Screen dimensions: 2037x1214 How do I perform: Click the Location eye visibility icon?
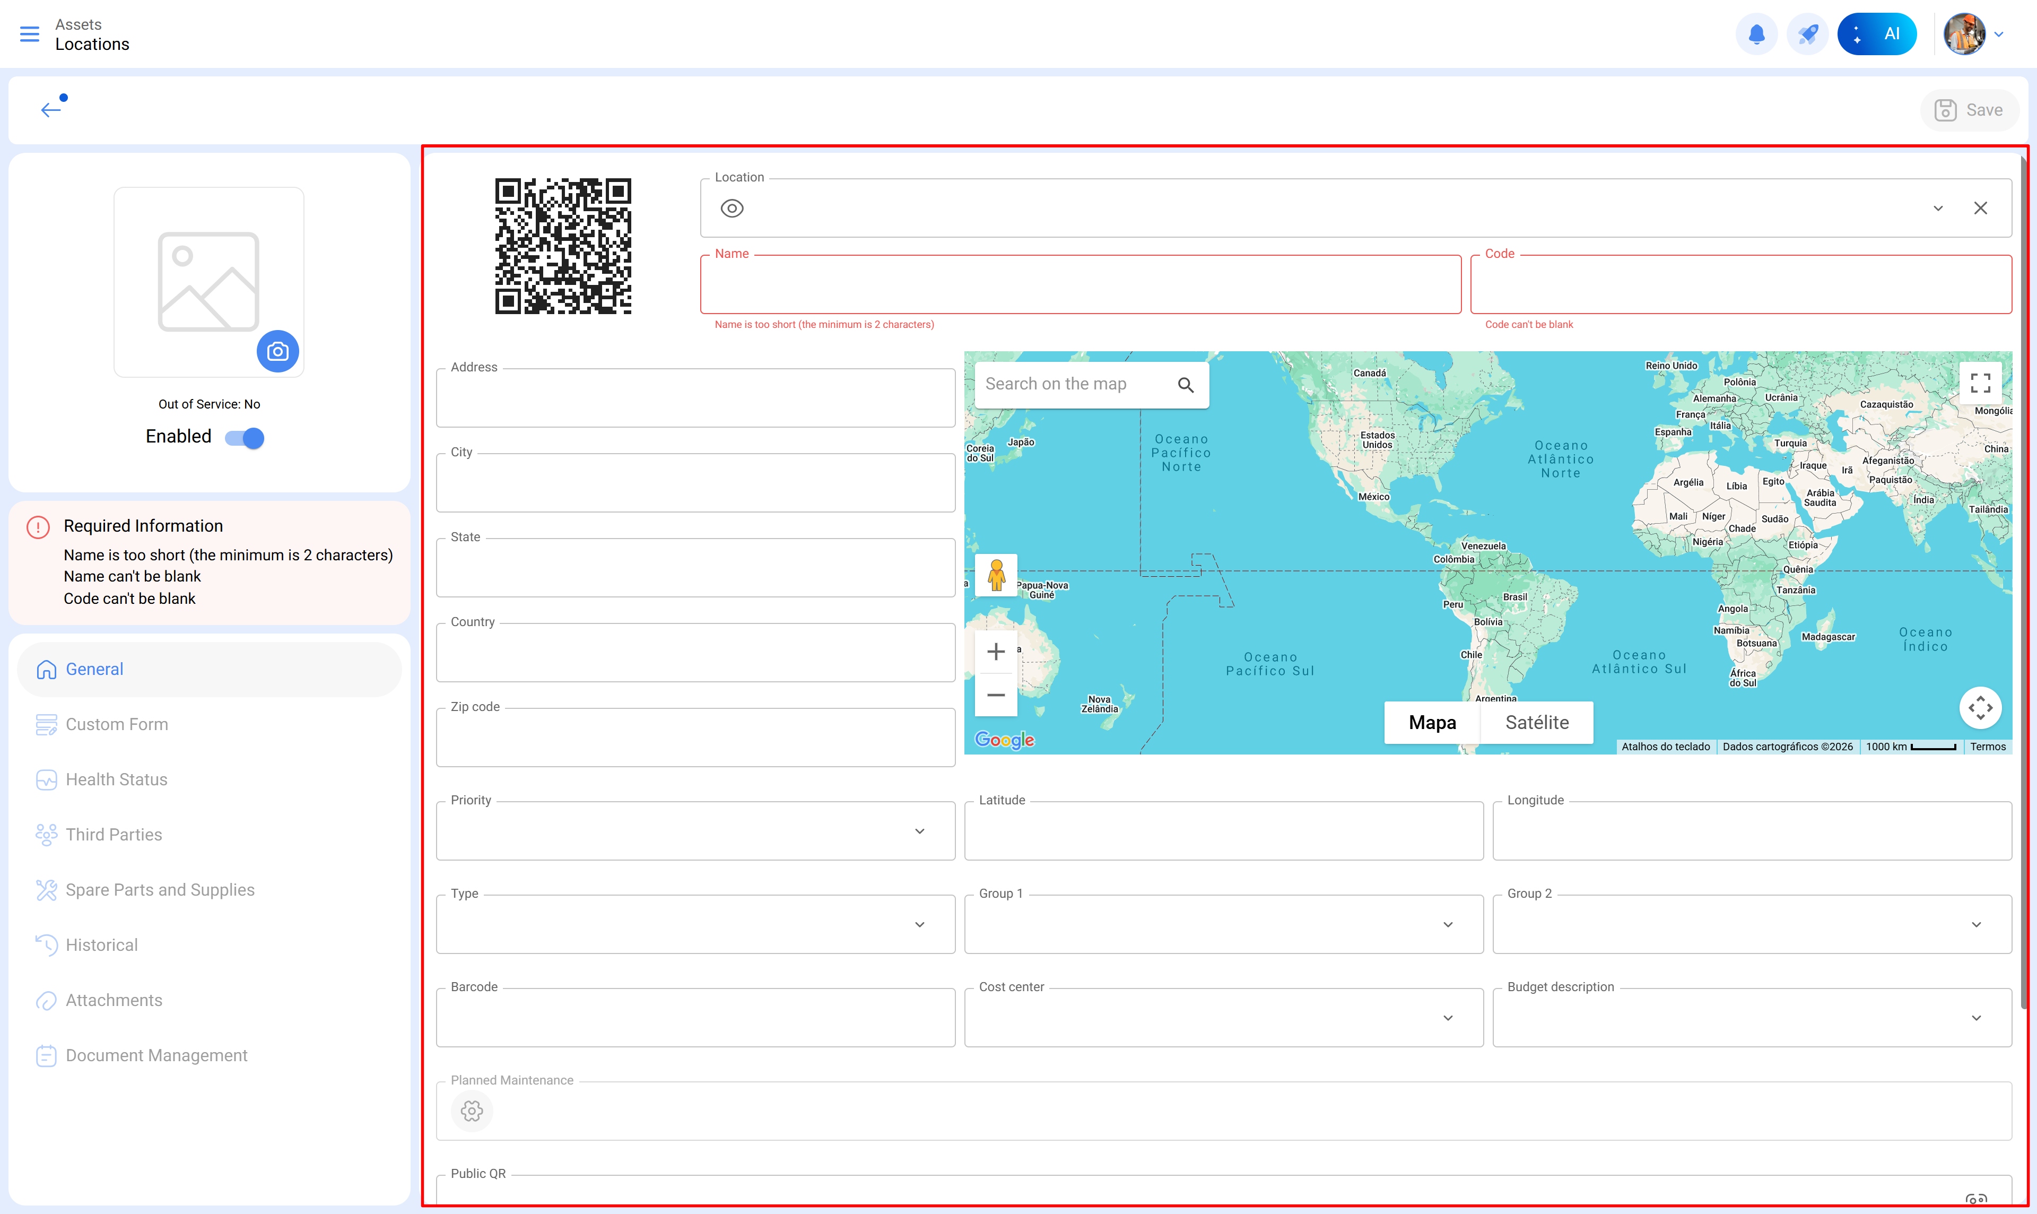tap(732, 209)
